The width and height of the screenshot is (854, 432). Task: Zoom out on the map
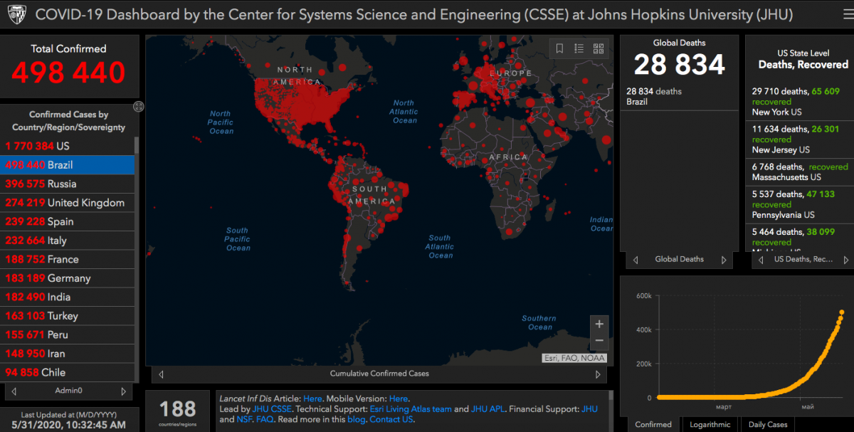tap(599, 341)
